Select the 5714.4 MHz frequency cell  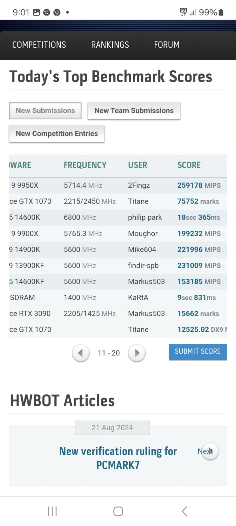(x=83, y=185)
